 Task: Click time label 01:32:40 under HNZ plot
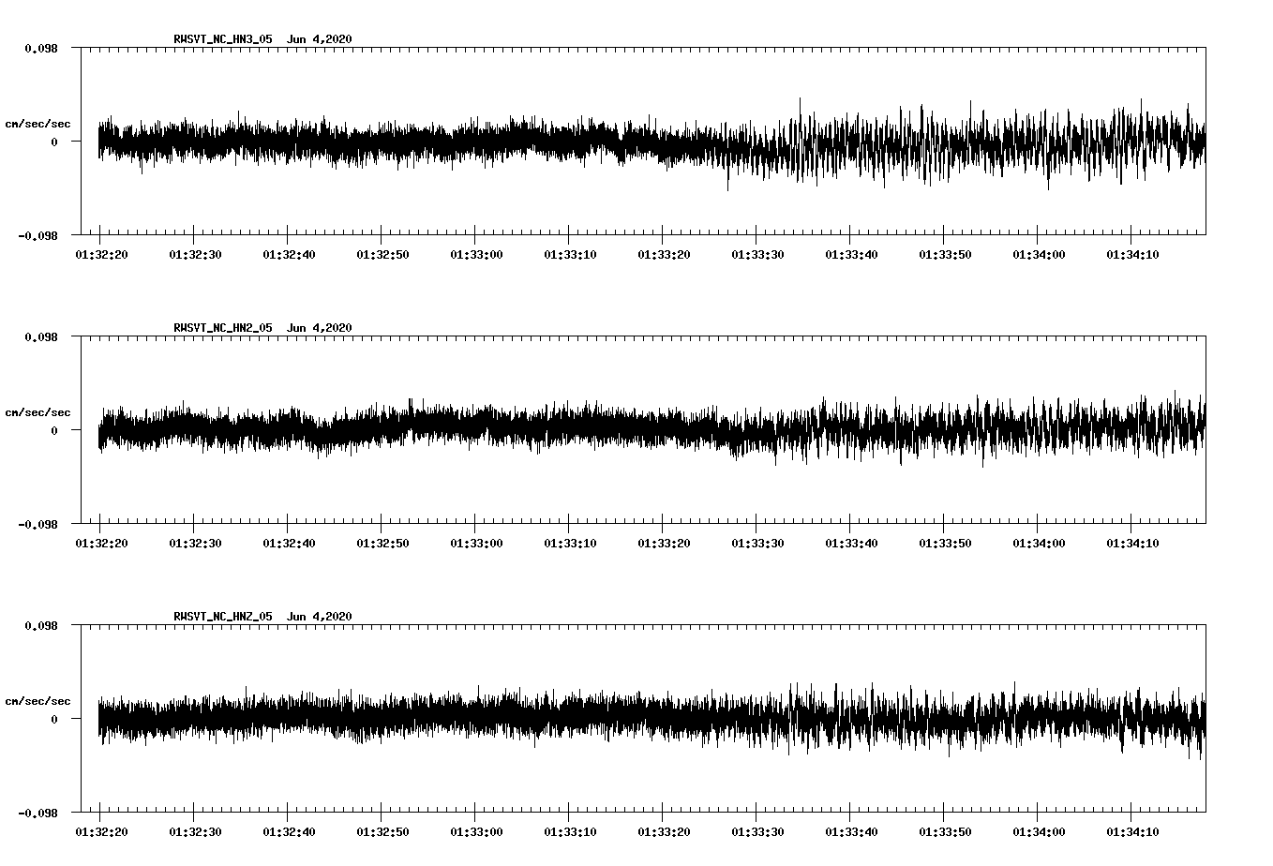tap(289, 832)
